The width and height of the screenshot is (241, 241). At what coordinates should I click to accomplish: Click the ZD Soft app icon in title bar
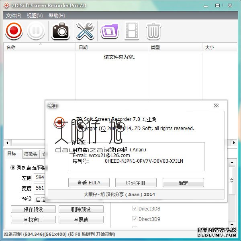click(x=6, y=6)
